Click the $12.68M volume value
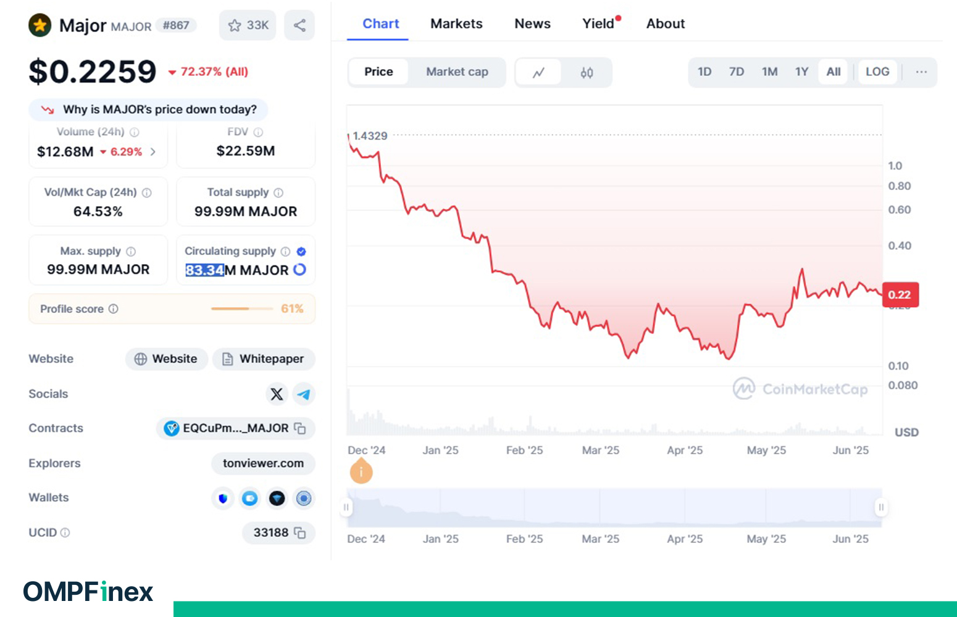The height and width of the screenshot is (617, 957). point(65,151)
